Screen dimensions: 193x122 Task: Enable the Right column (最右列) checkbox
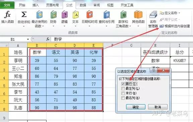click(123, 98)
